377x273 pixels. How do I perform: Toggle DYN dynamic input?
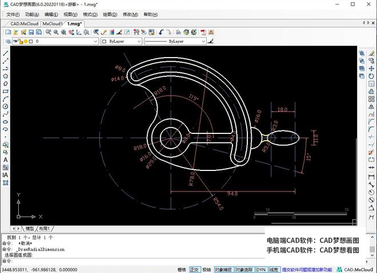[261, 270]
